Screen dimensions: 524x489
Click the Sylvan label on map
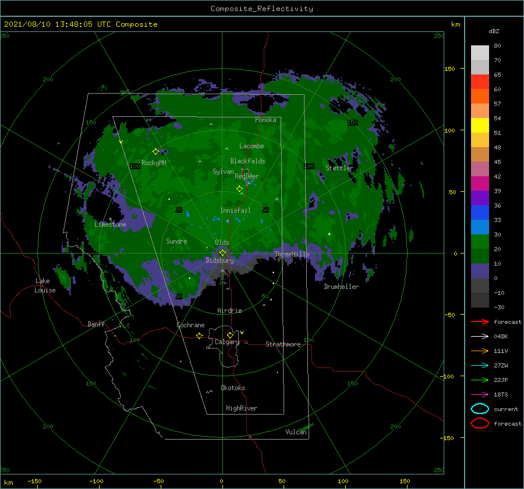pos(223,172)
